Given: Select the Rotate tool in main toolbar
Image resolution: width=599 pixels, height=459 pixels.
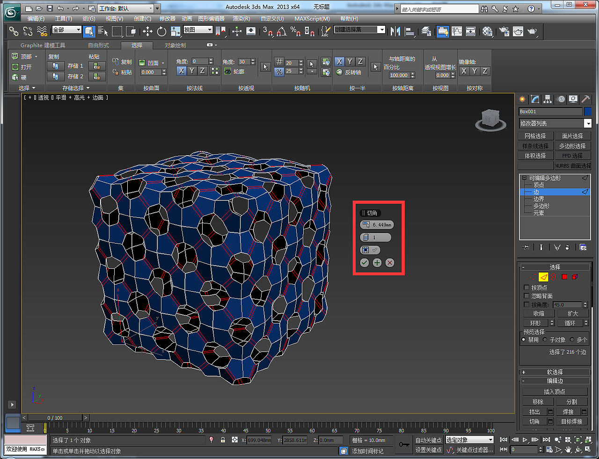Looking at the screenshot, I should click(161, 31).
